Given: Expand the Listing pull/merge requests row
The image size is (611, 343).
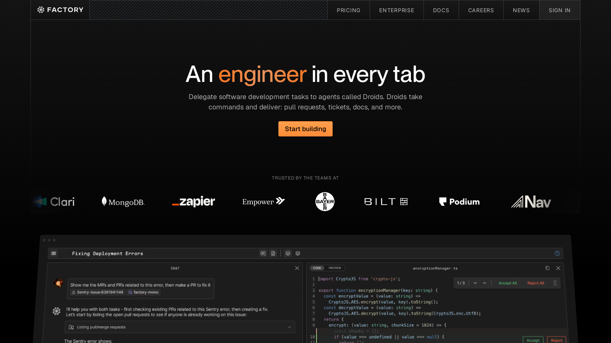Looking at the screenshot, I should tap(289, 327).
